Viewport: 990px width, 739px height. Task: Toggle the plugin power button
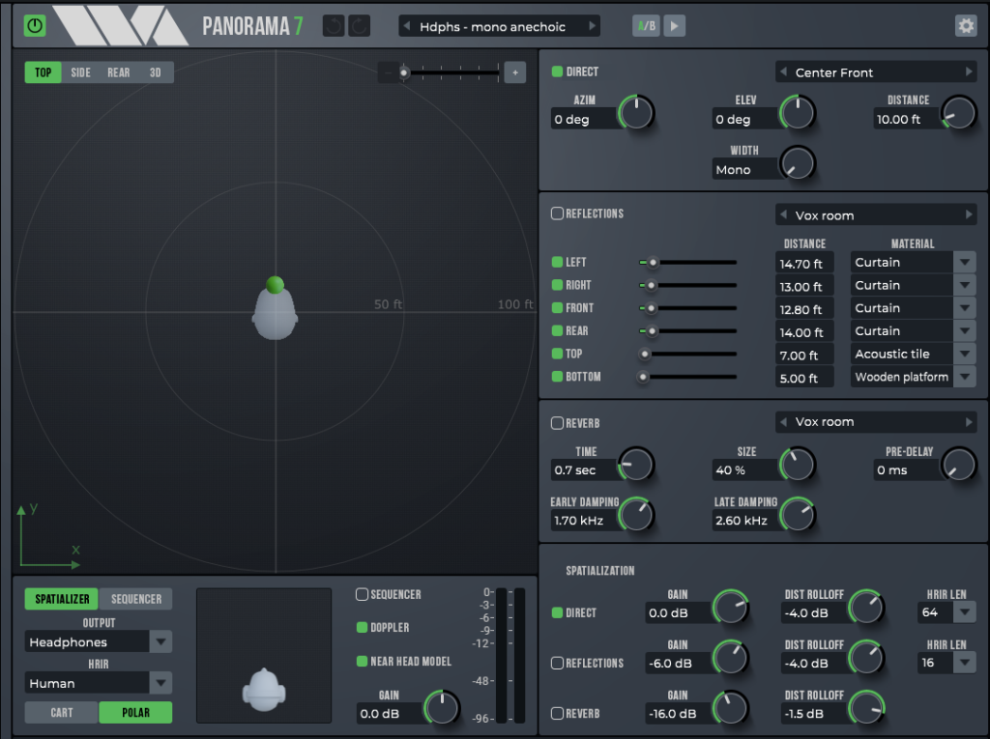[35, 26]
